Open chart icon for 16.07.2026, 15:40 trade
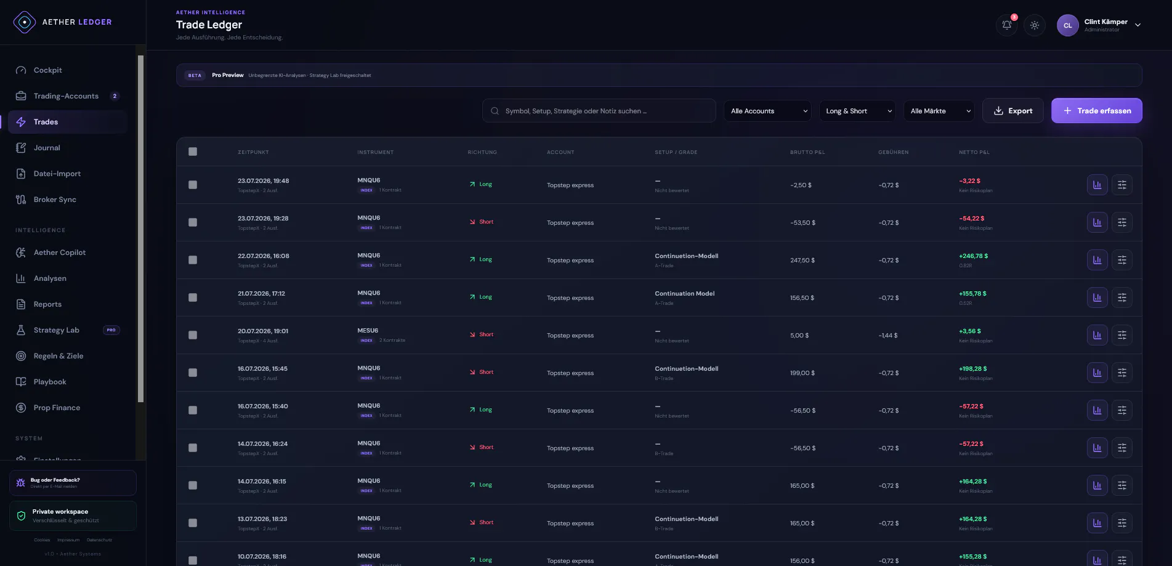Screen dimensions: 1172x566 [x=1097, y=410]
